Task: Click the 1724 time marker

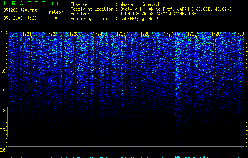Action: click(x=98, y=34)
